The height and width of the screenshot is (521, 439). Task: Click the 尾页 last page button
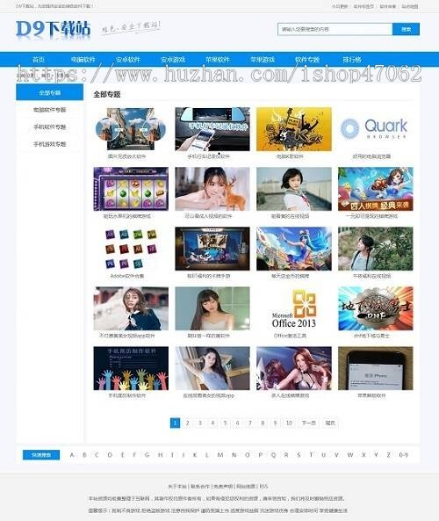pyautogui.click(x=330, y=423)
